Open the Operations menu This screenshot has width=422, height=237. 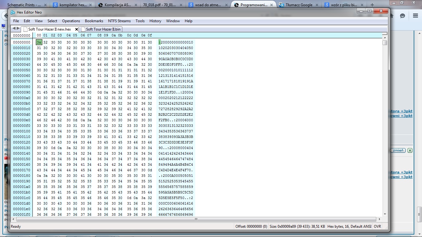[71, 21]
